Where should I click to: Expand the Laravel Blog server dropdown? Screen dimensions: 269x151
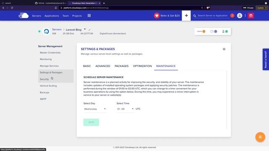coord(85,29)
